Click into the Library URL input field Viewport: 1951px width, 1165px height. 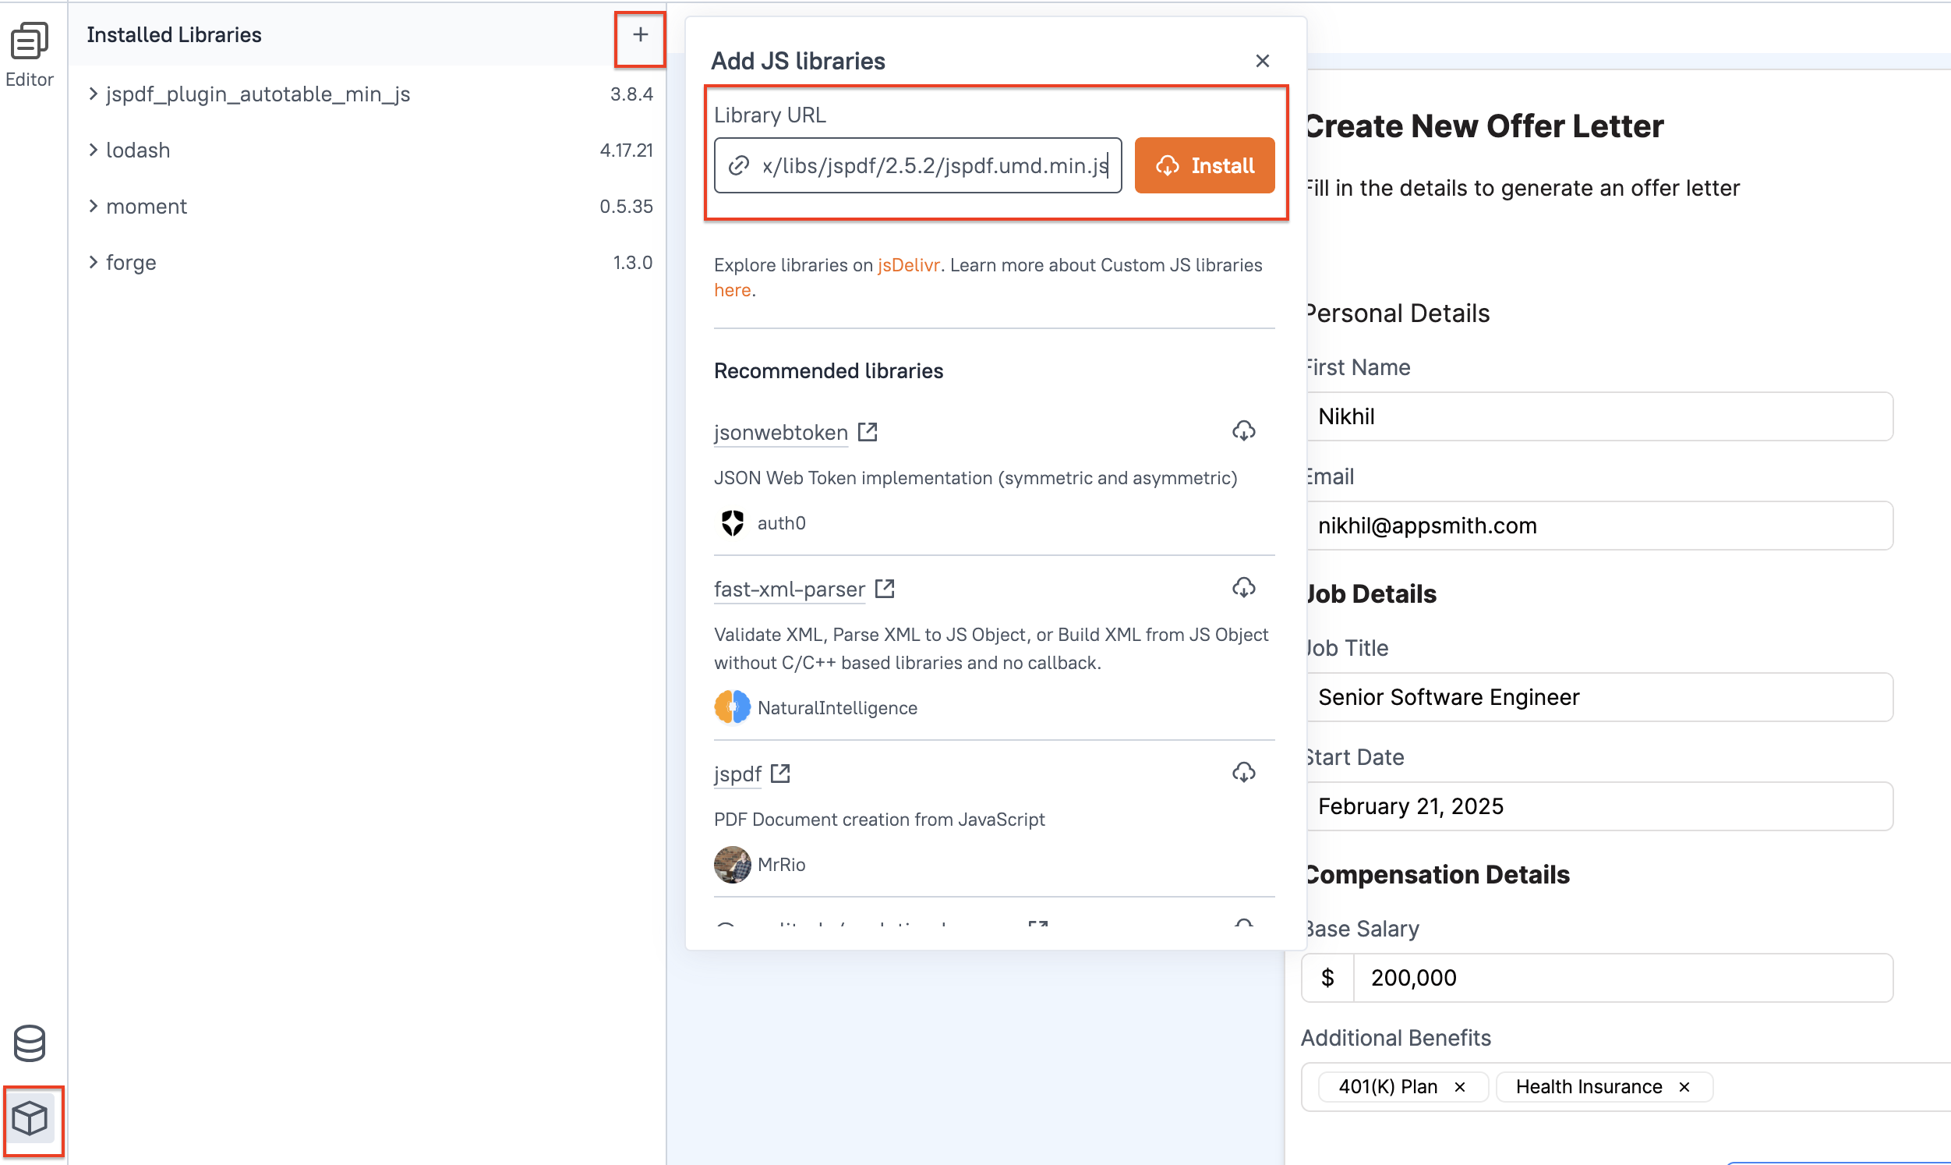pyautogui.click(x=917, y=165)
